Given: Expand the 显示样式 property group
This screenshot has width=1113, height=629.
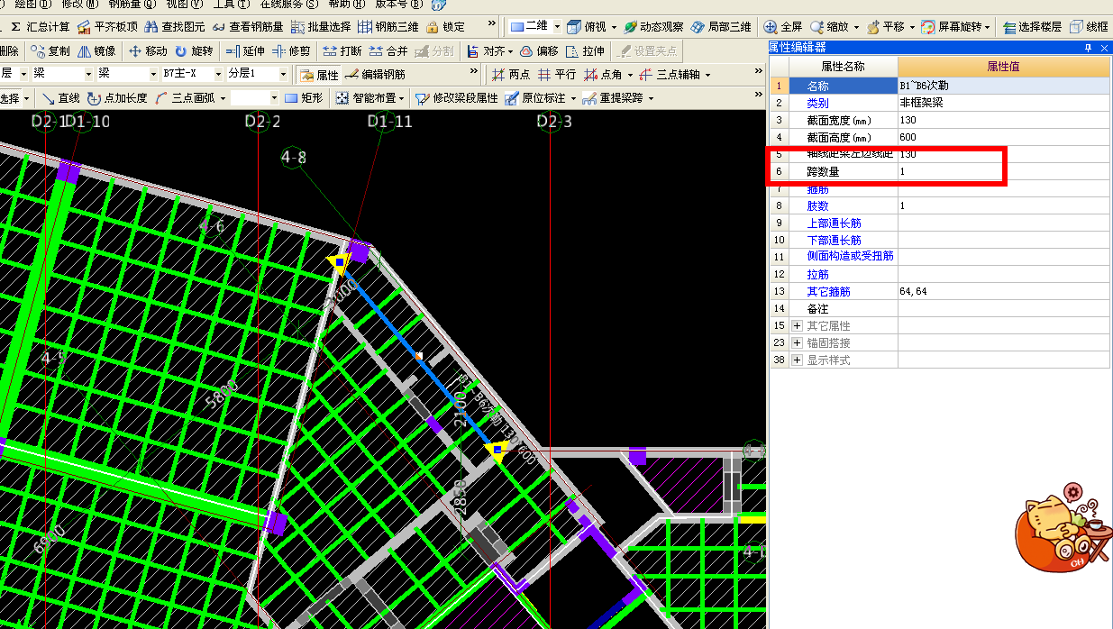Looking at the screenshot, I should pos(797,360).
